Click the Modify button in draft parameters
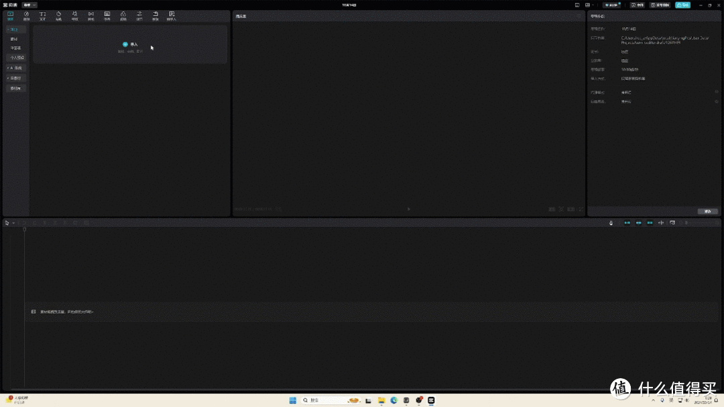Viewport: 724px width, 407px height. click(708, 211)
